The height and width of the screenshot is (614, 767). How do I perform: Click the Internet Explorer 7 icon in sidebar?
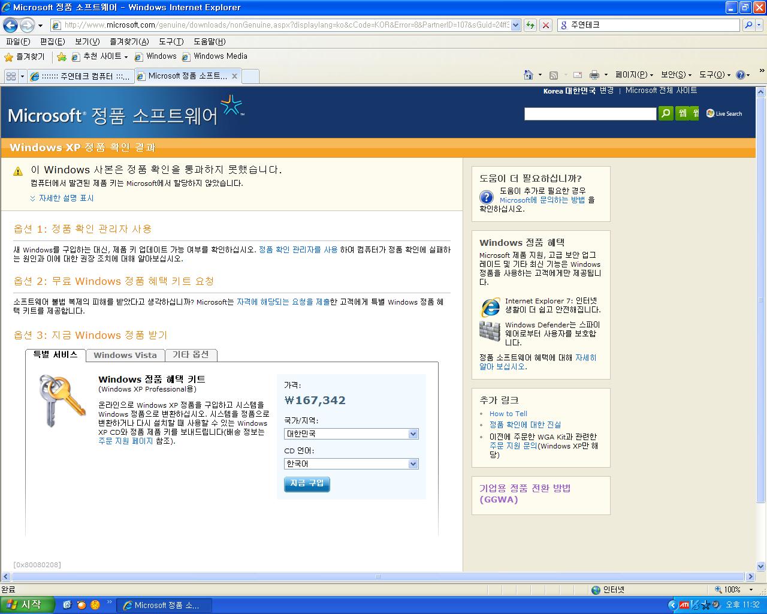(490, 307)
